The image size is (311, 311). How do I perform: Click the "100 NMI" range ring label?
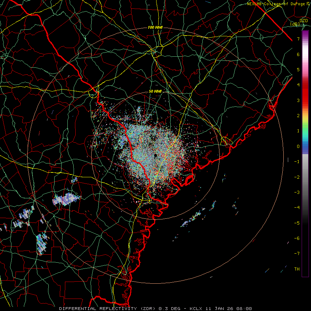click(x=155, y=27)
